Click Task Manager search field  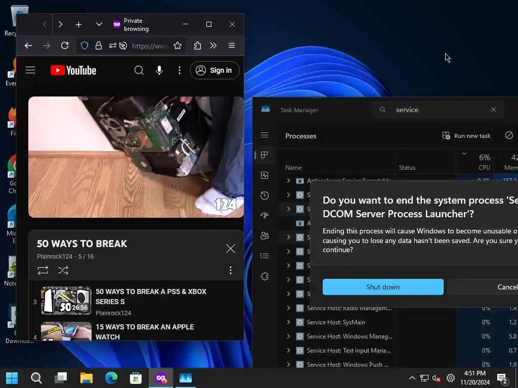coord(438,110)
